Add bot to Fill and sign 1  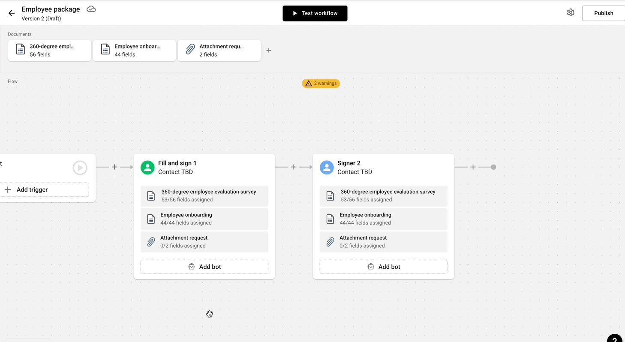[x=204, y=267]
